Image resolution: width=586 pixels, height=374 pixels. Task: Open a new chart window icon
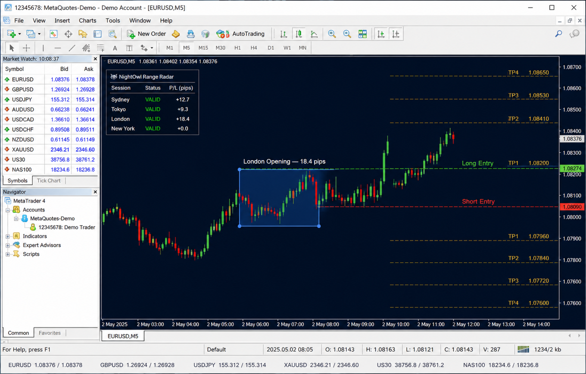click(x=11, y=34)
